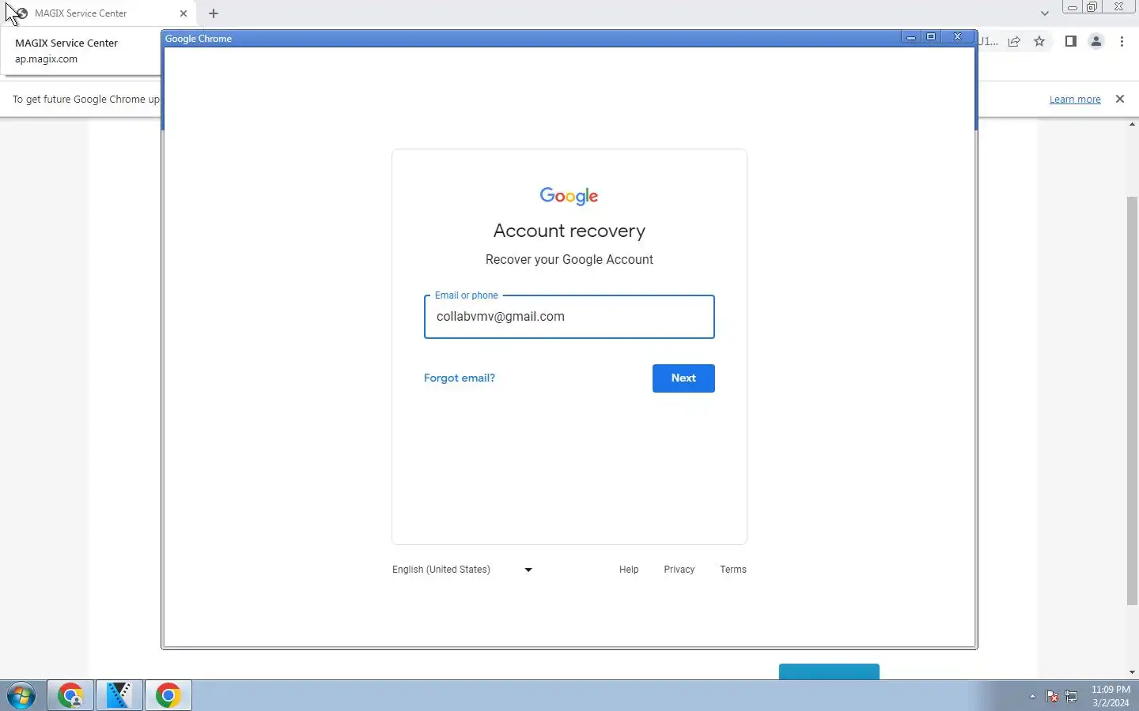Open a new tab with plus button
The width and height of the screenshot is (1139, 711).
pos(214,13)
